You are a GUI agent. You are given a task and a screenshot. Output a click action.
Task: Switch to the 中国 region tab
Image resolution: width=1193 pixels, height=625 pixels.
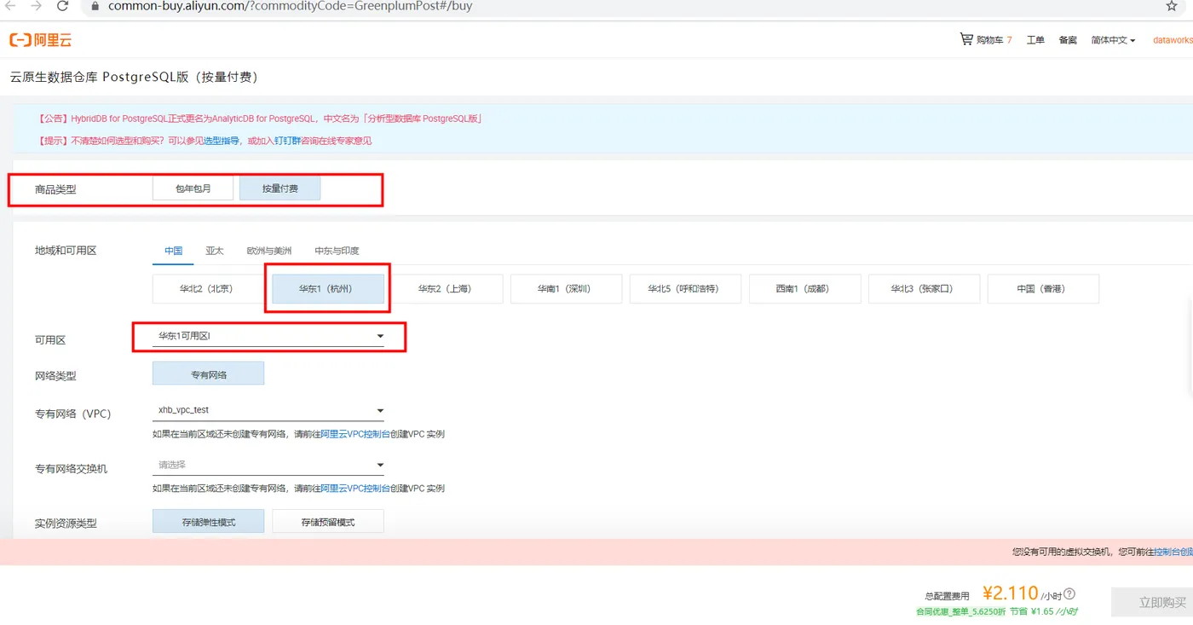coord(173,251)
